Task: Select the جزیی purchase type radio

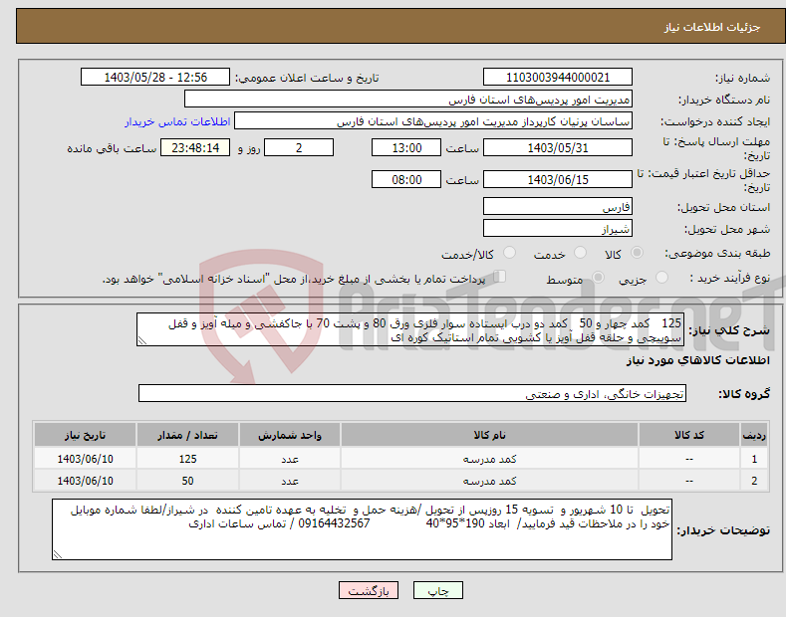Action: (x=661, y=278)
